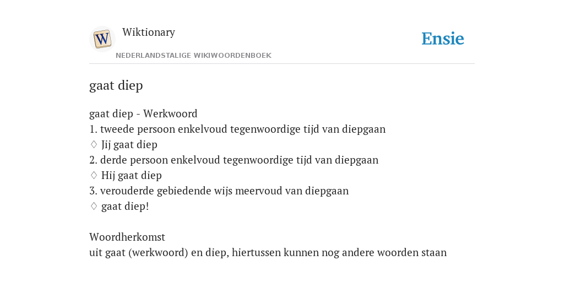The image size is (564, 282).
Task: Click the Wiktionary W tile logo
Action: (x=102, y=39)
